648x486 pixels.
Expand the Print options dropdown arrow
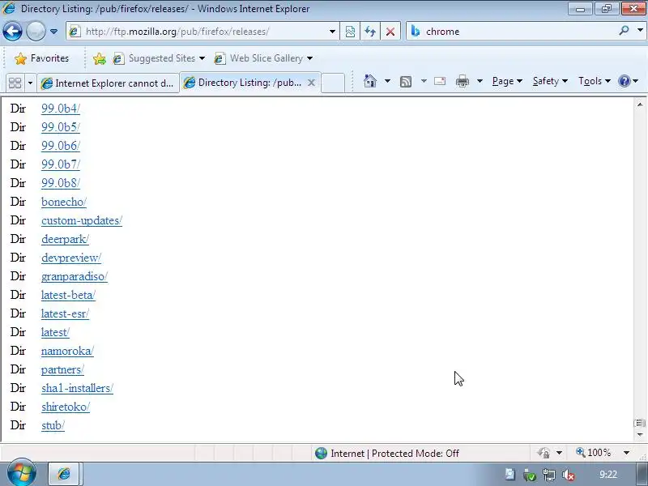pyautogui.click(x=480, y=81)
